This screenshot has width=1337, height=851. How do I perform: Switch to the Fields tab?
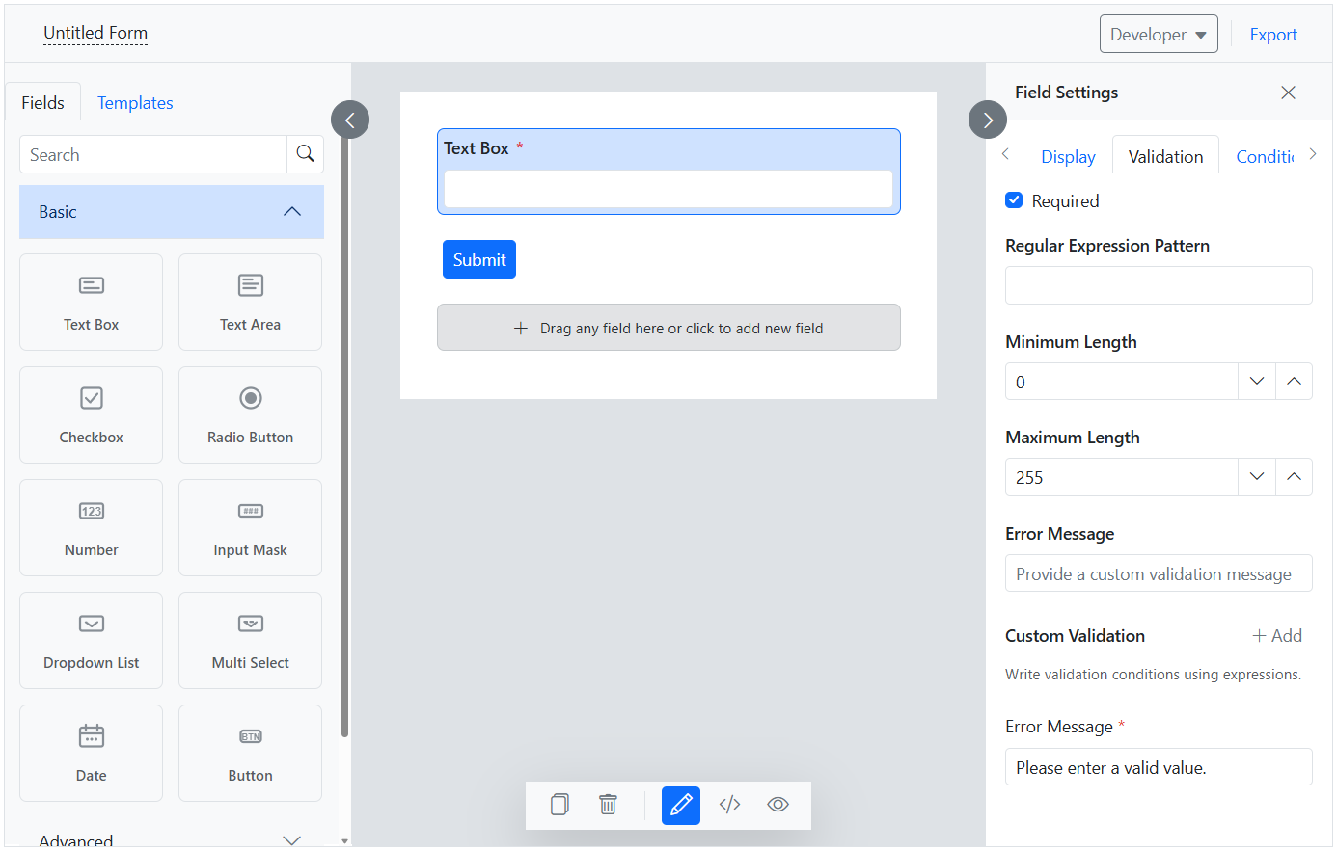42,102
